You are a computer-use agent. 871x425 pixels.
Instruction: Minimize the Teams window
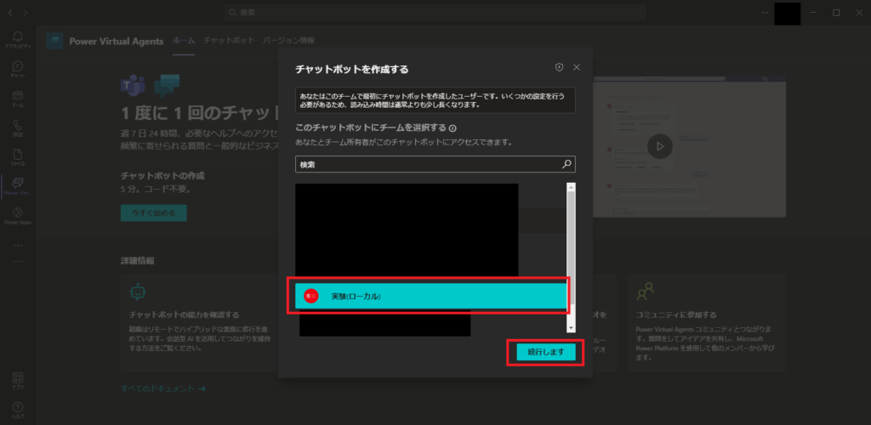tap(814, 12)
